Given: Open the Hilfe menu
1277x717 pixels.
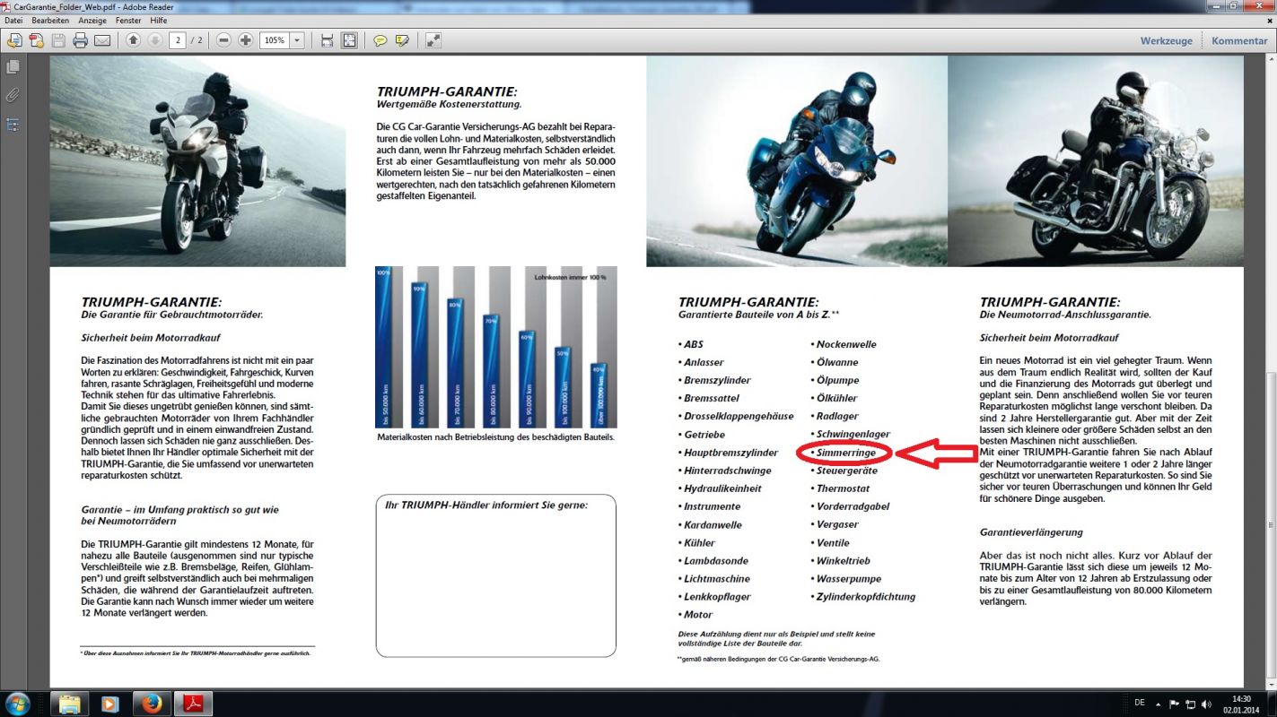Looking at the screenshot, I should tap(158, 20).
